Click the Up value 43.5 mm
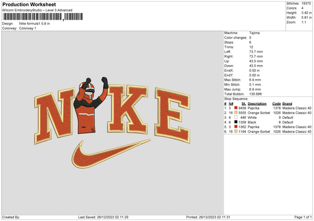Viewport: 314px width, 221px height. pyautogui.click(x=256, y=61)
